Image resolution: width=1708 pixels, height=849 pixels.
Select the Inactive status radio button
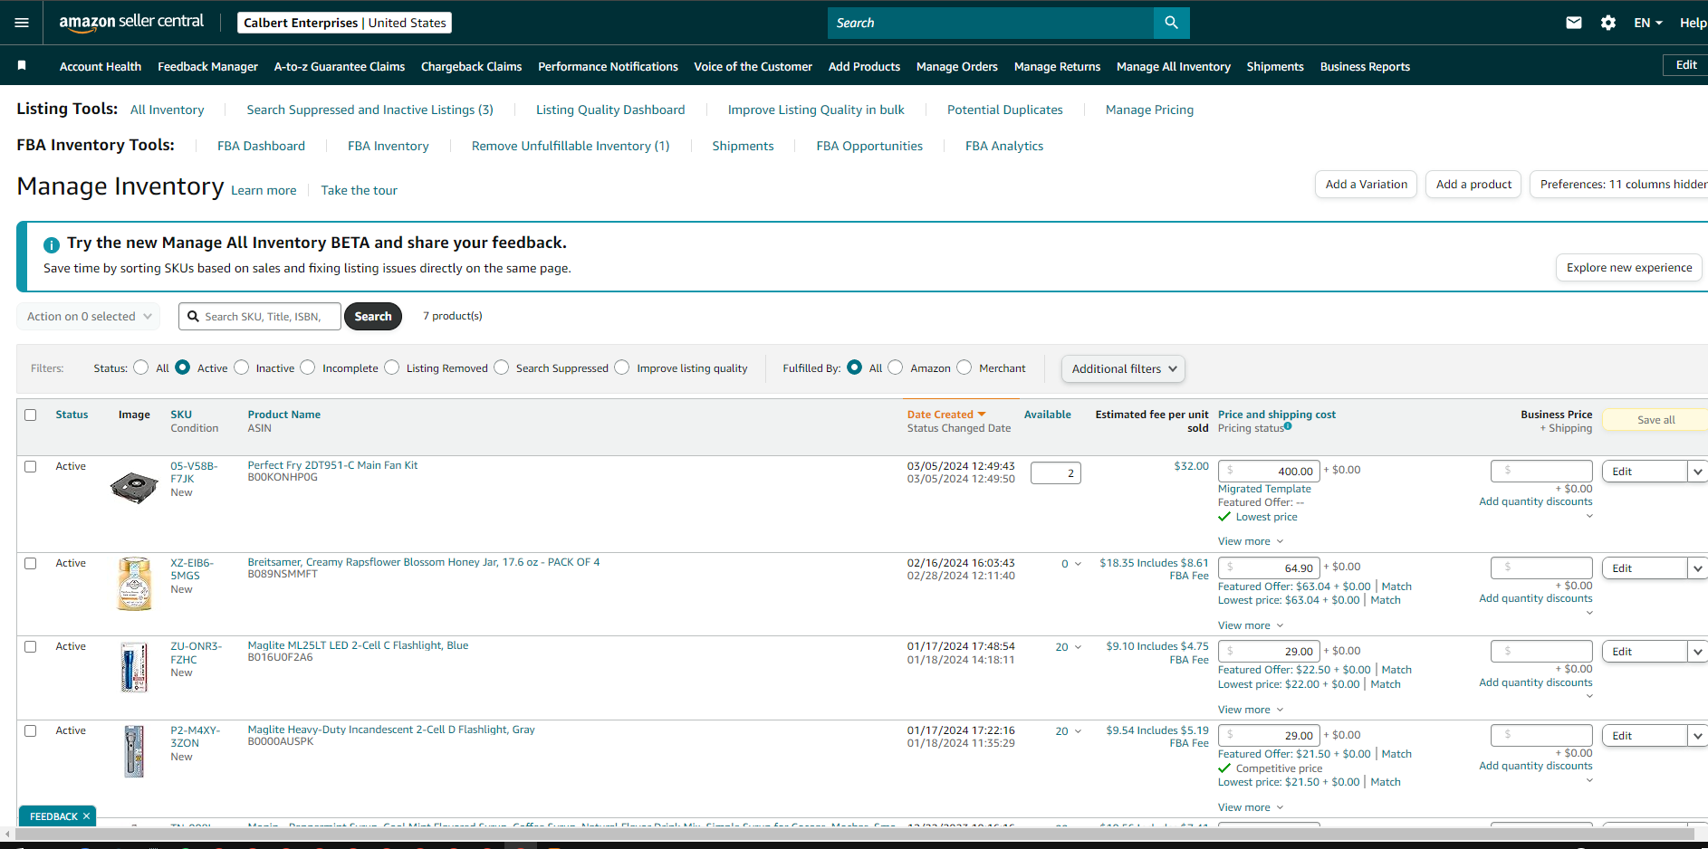242,367
